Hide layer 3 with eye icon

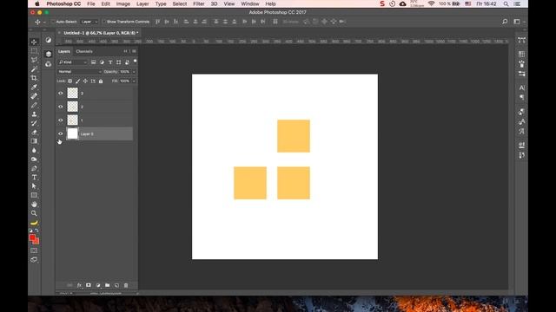tap(61, 93)
